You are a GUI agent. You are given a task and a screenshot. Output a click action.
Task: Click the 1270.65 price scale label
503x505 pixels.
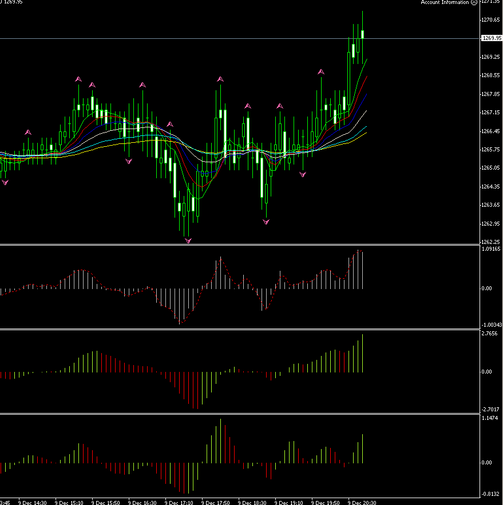pos(491,20)
